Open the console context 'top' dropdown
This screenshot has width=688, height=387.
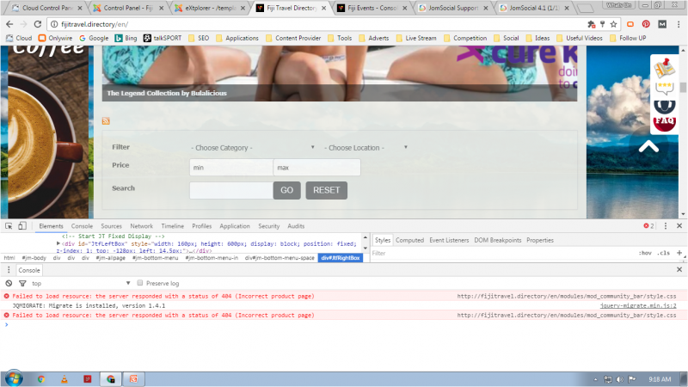[x=81, y=284]
